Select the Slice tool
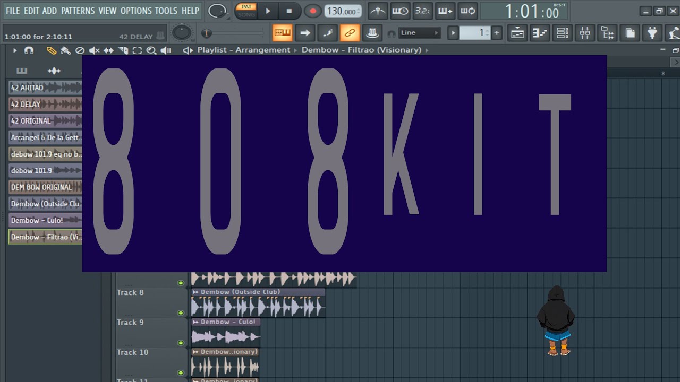This screenshot has width=680, height=382. click(123, 50)
